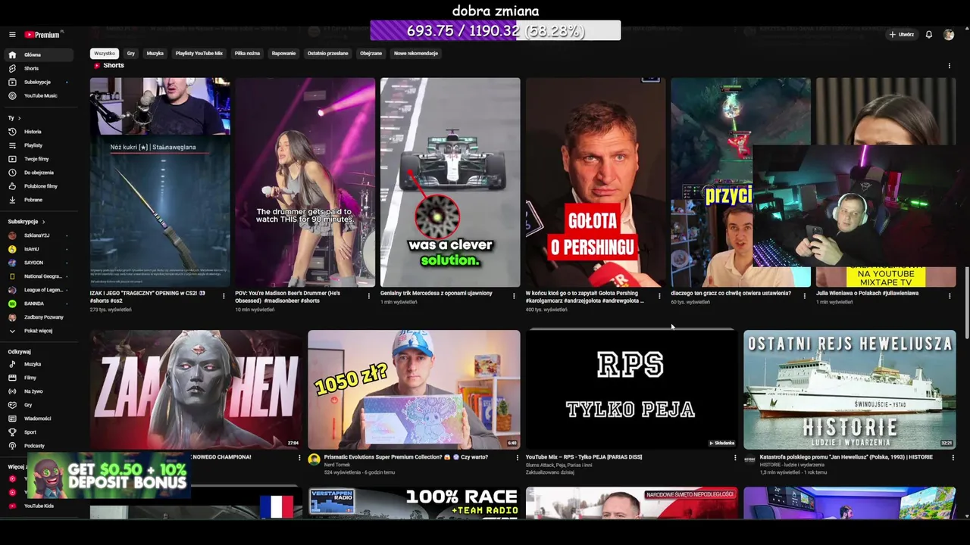970x545 pixels.
Task: Open Muzyka under Odkrywaj section
Action: pos(39,364)
